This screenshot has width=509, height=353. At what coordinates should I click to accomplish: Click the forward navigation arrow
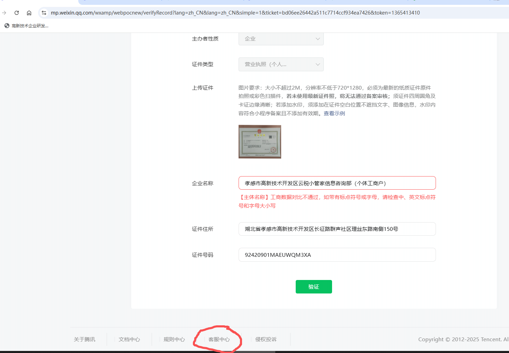[x=4, y=13]
